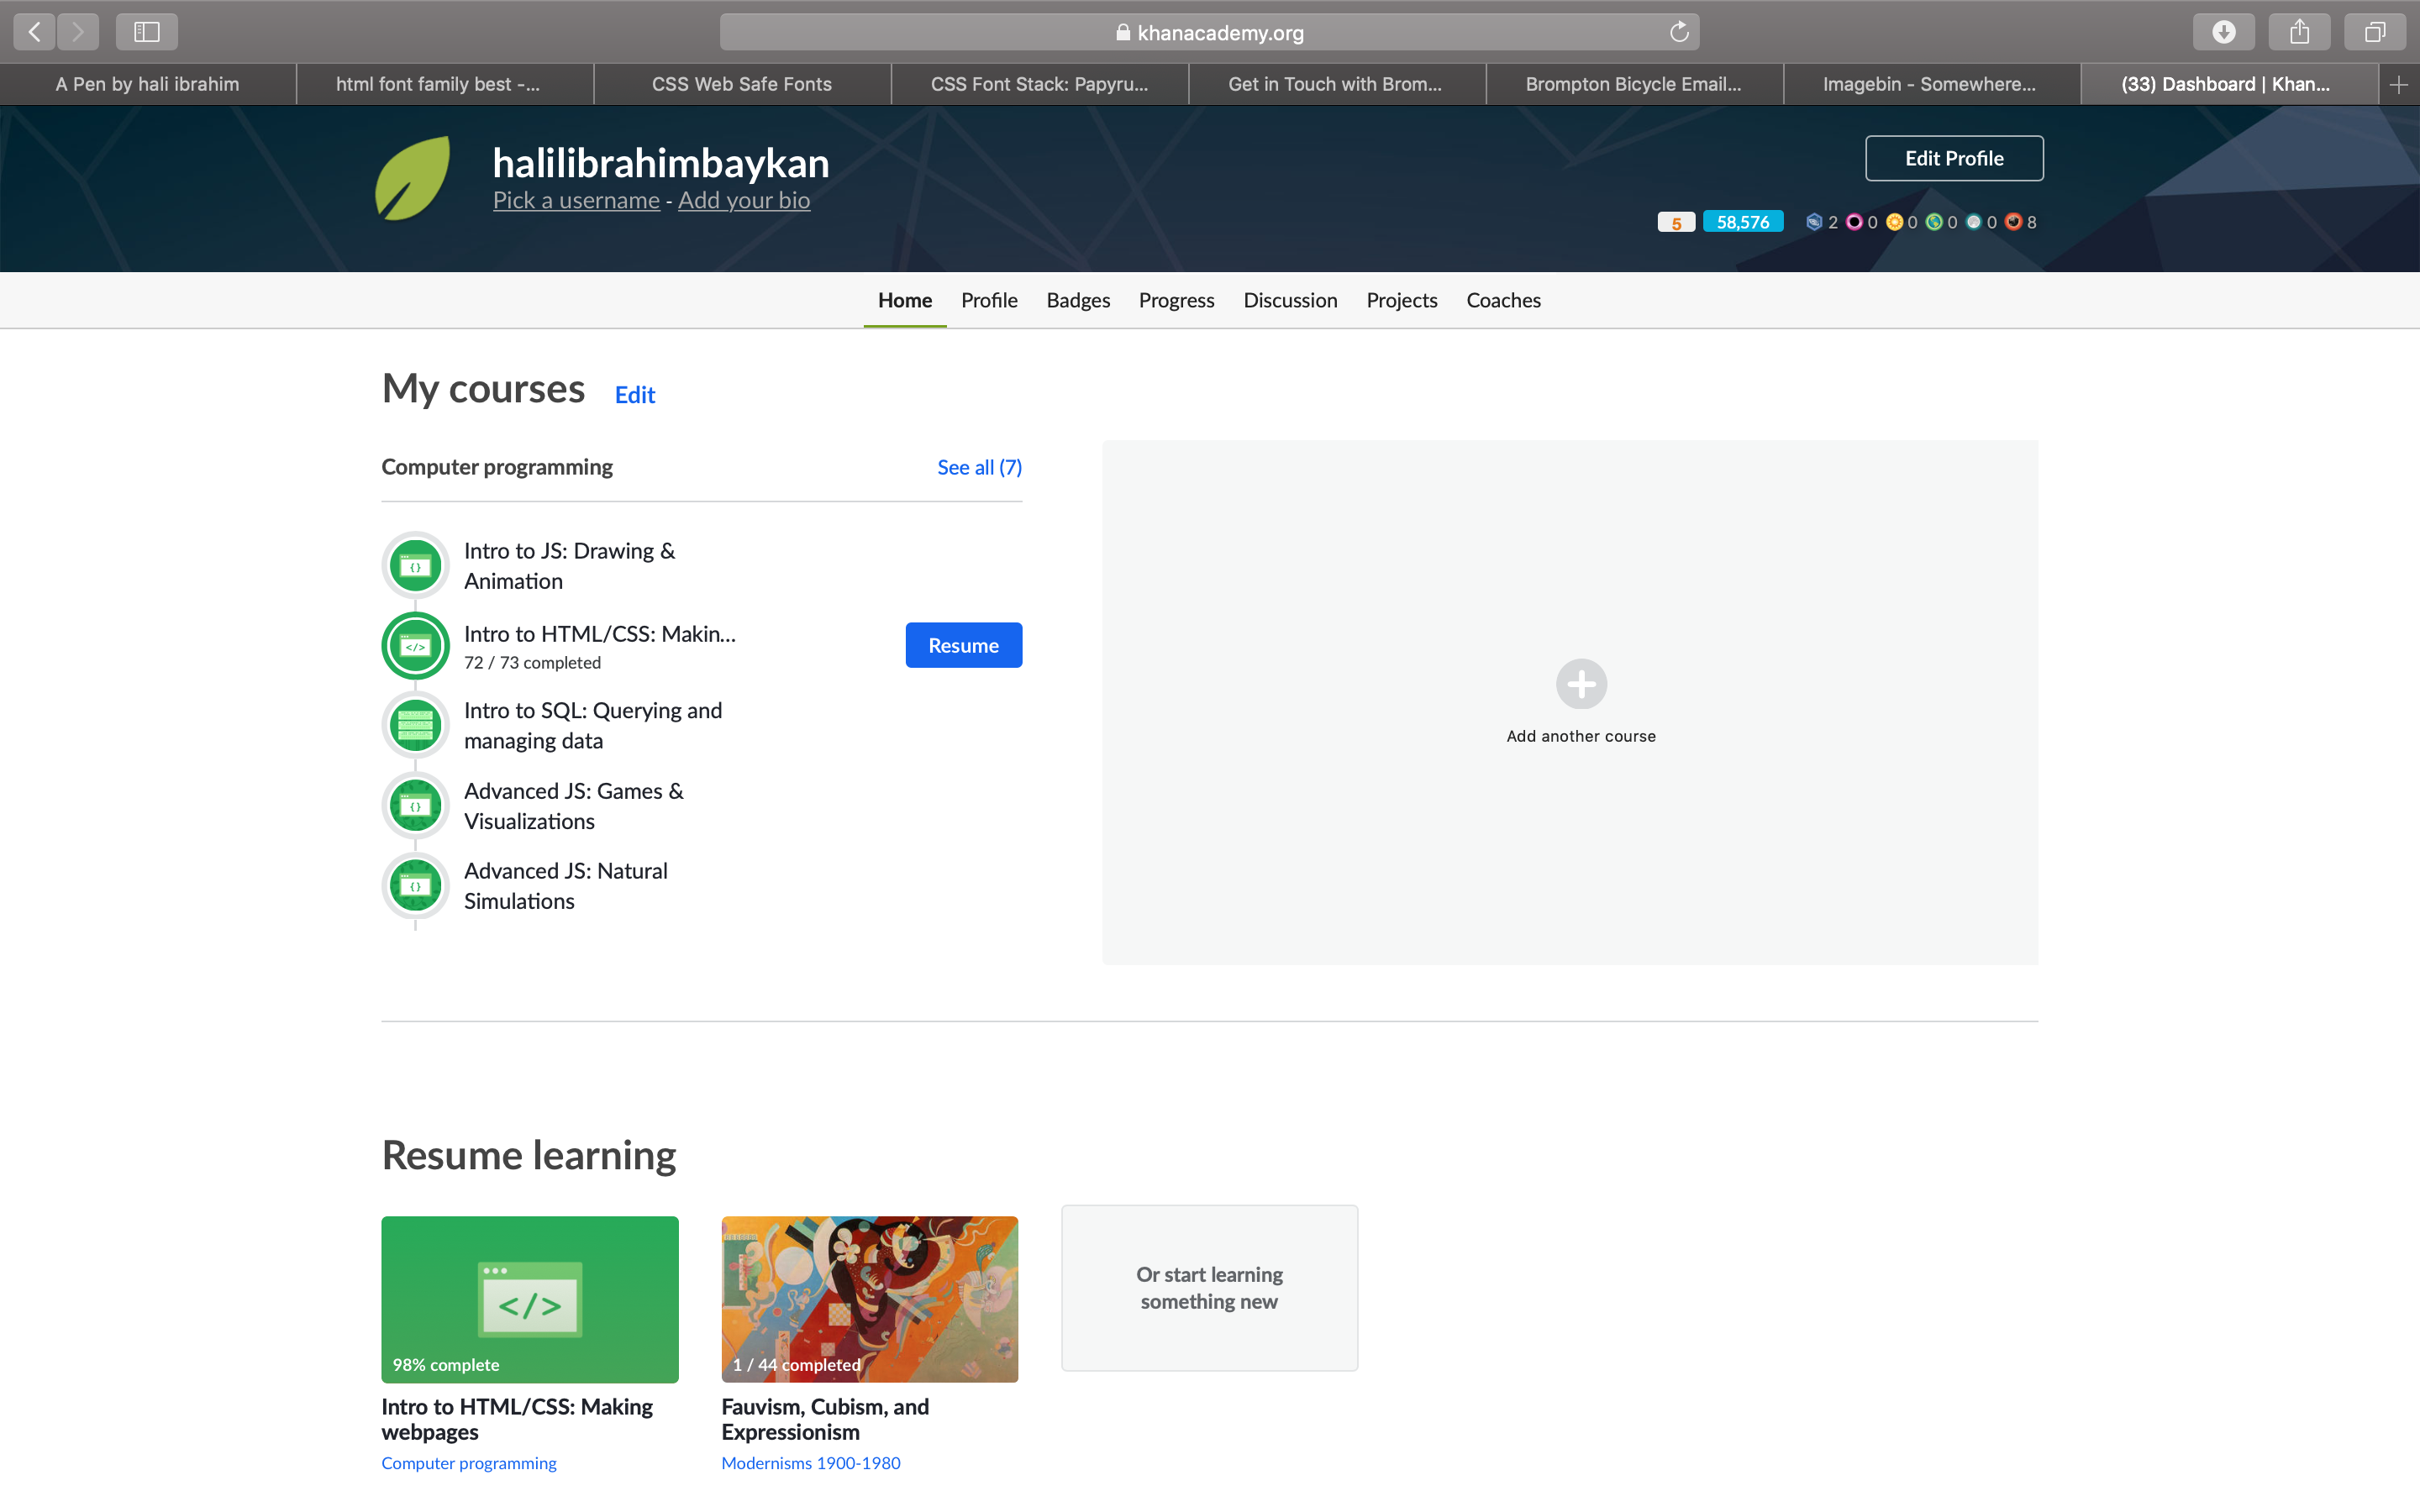Image resolution: width=2420 pixels, height=1512 pixels.
Task: Switch to html font family best tab
Action: coord(445,85)
